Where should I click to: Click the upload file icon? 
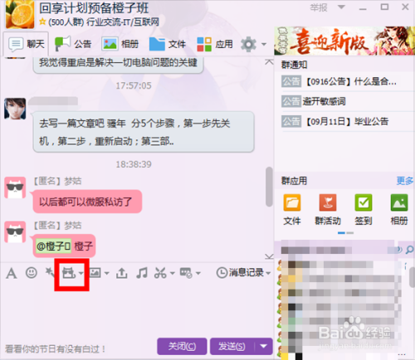tap(121, 273)
